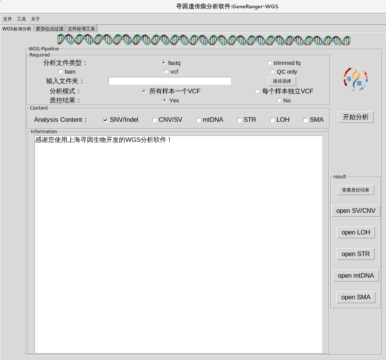
Task: Switch to the 变异位点过滤 tab
Action: (x=50, y=29)
